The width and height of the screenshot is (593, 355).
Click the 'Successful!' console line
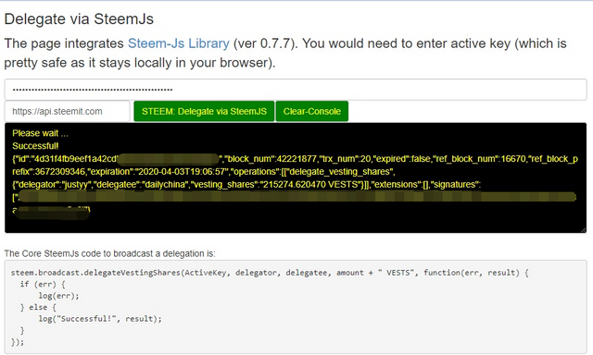35,146
